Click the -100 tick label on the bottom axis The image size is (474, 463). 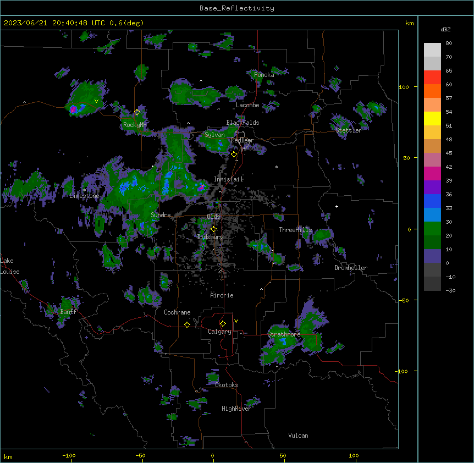(69, 455)
